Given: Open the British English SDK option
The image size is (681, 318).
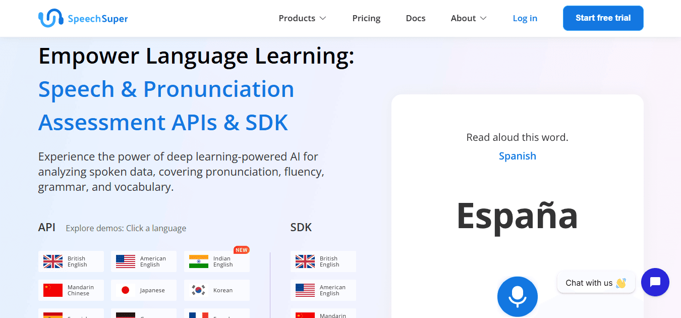Looking at the screenshot, I should [x=323, y=261].
